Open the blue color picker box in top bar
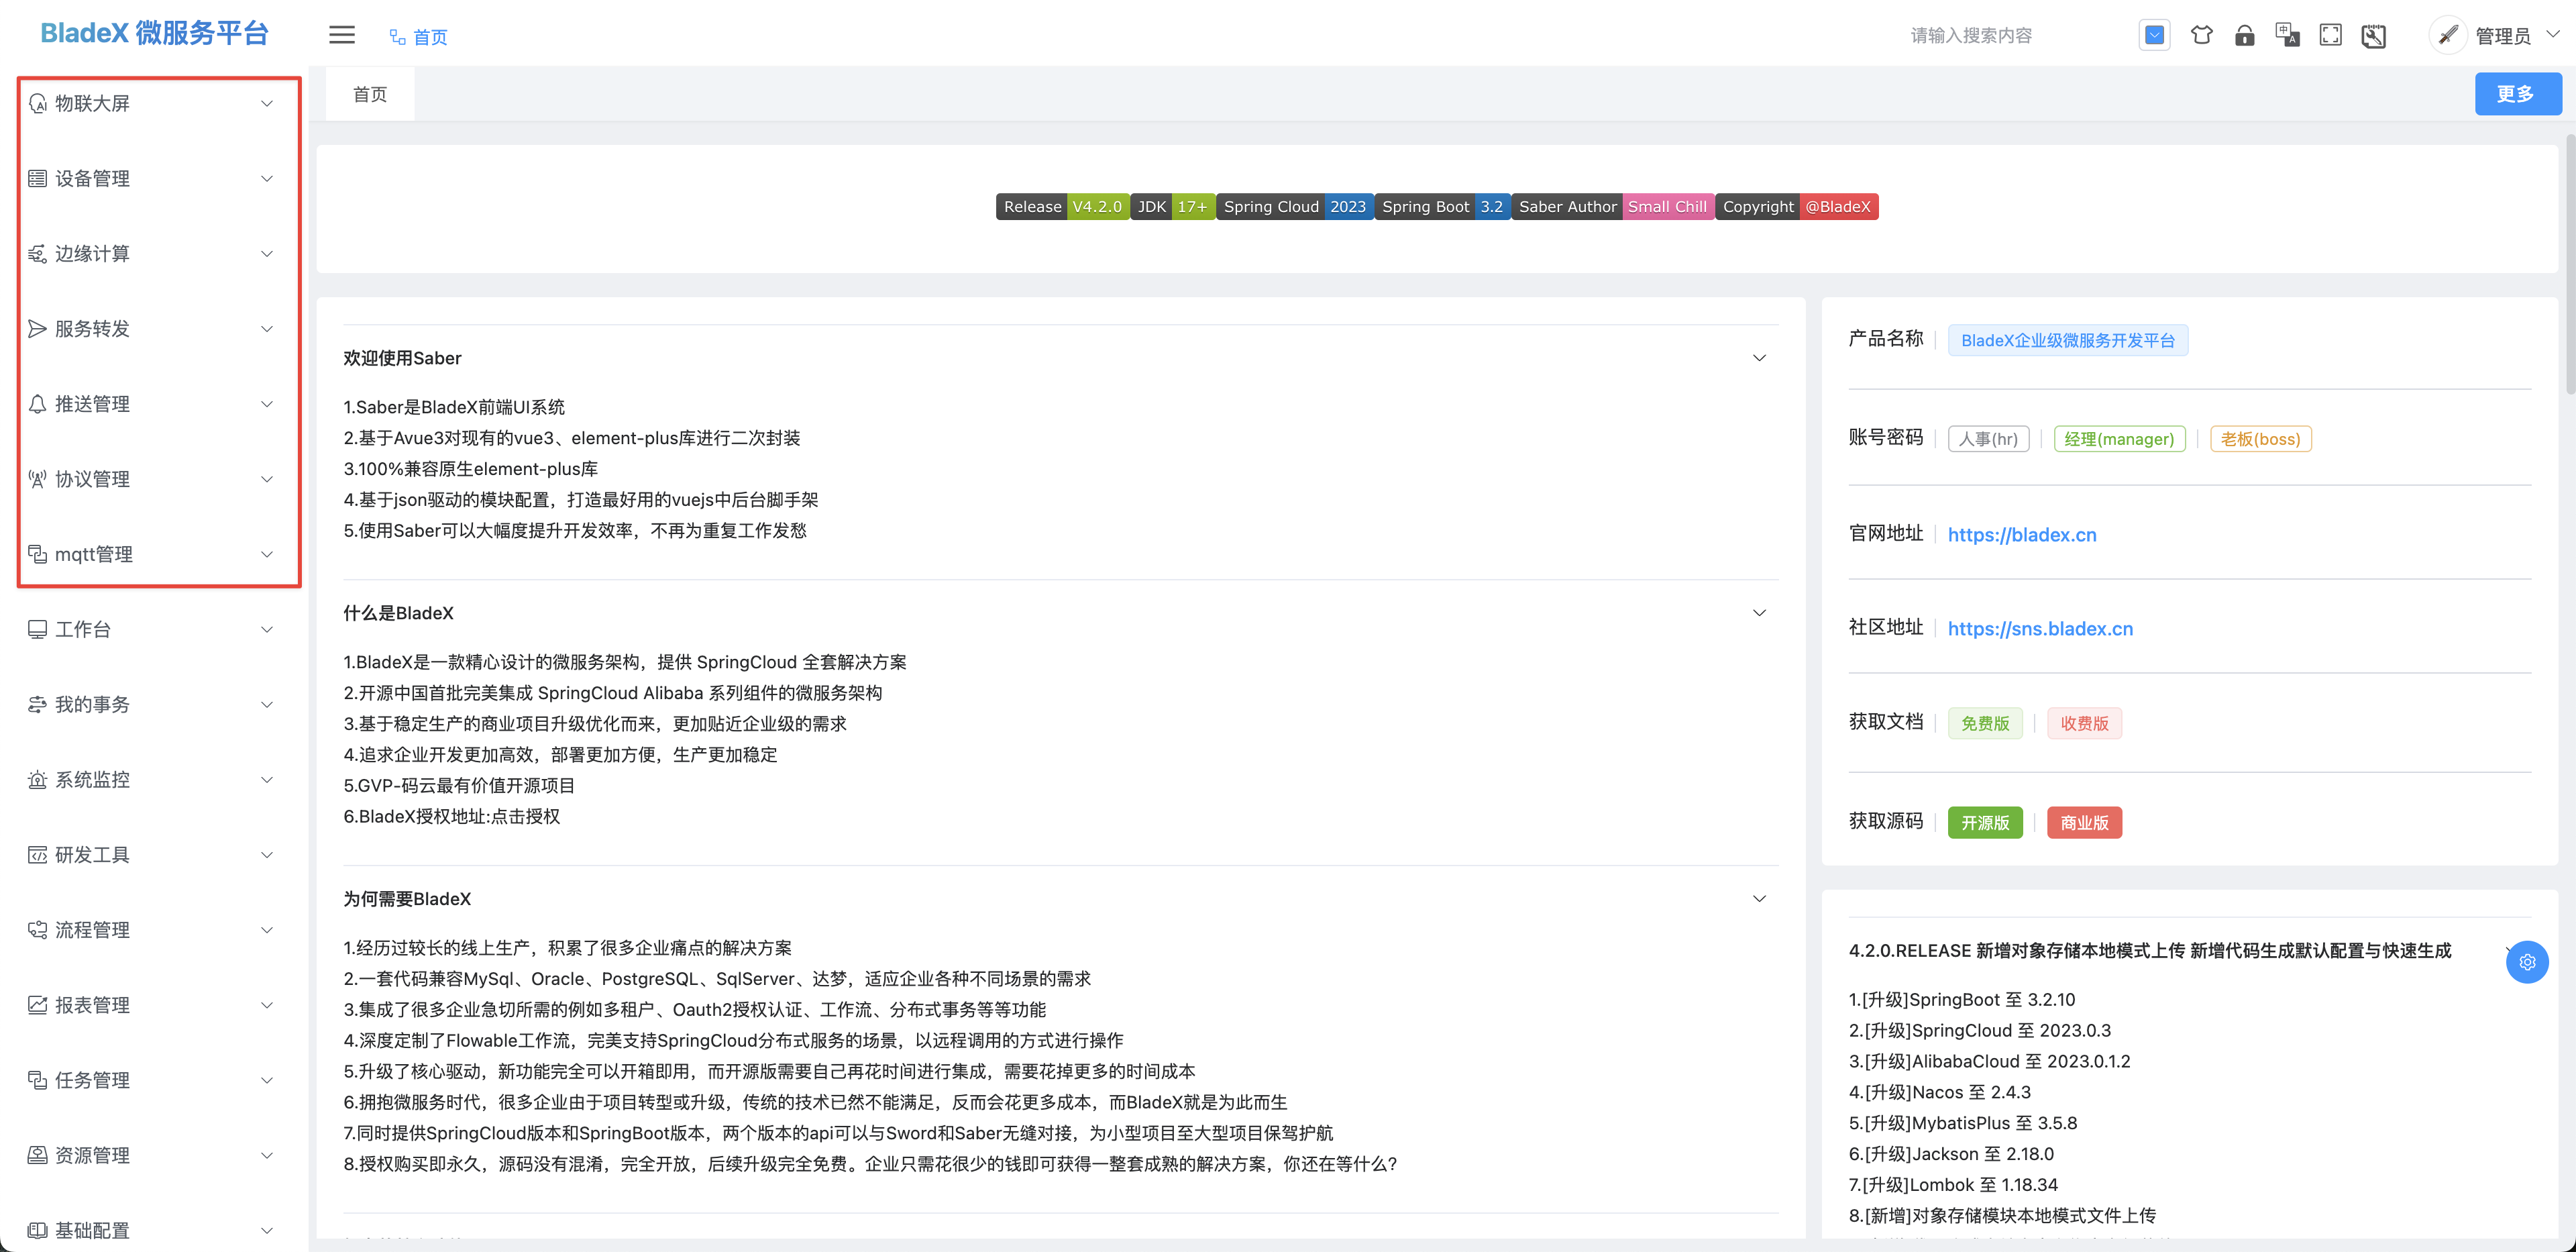Screen dimensions: 2576x1252 click(2154, 35)
